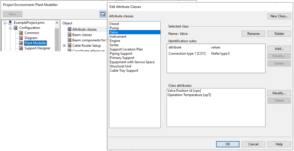Click the Support Designer configuration icon
294x151 pixels.
pyautogui.click(x=21, y=48)
